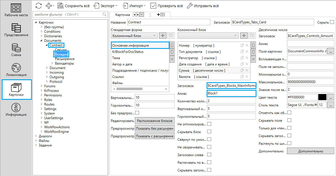Enable the Скрывать блок checkbox
The image size is (336, 176).
tap(209, 132)
